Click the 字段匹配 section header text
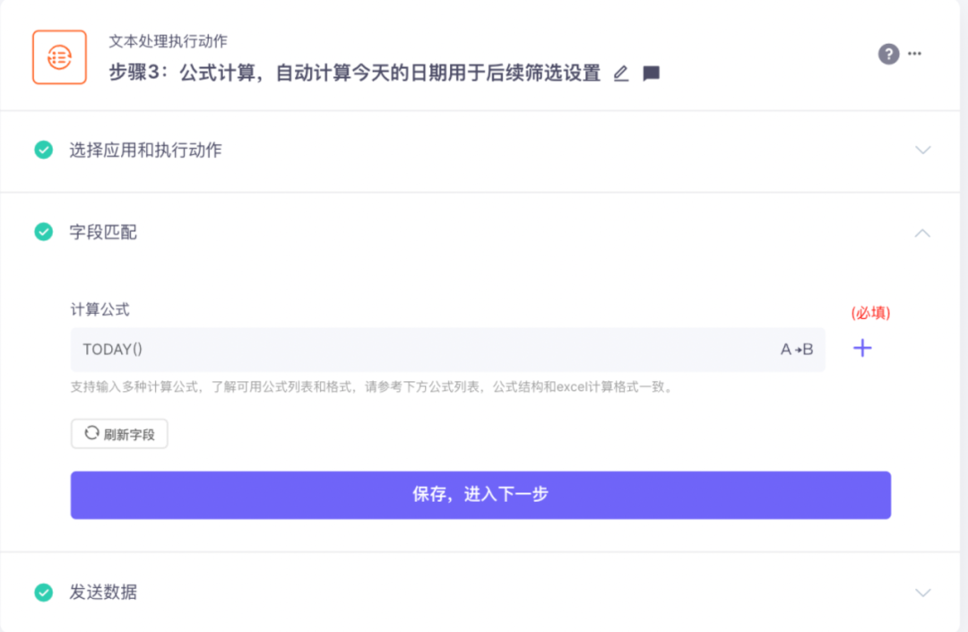This screenshot has width=968, height=632. coord(103,232)
